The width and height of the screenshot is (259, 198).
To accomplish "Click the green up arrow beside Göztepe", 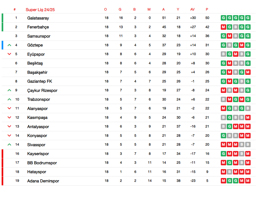I will point(9,45).
